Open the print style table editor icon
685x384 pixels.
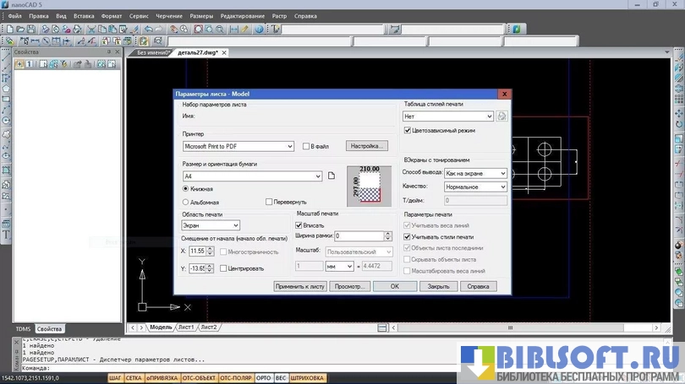coord(501,116)
